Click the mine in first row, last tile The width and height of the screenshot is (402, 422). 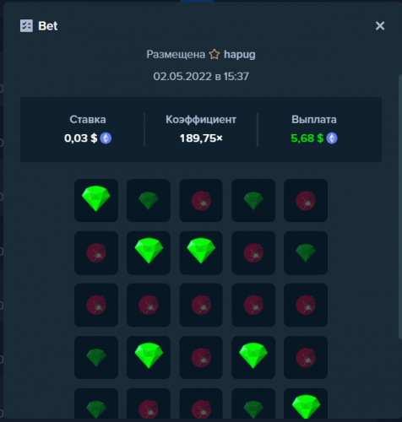[306, 200]
